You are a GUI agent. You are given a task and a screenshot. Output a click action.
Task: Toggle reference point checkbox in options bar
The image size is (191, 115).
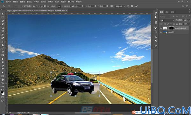coord(16,6)
